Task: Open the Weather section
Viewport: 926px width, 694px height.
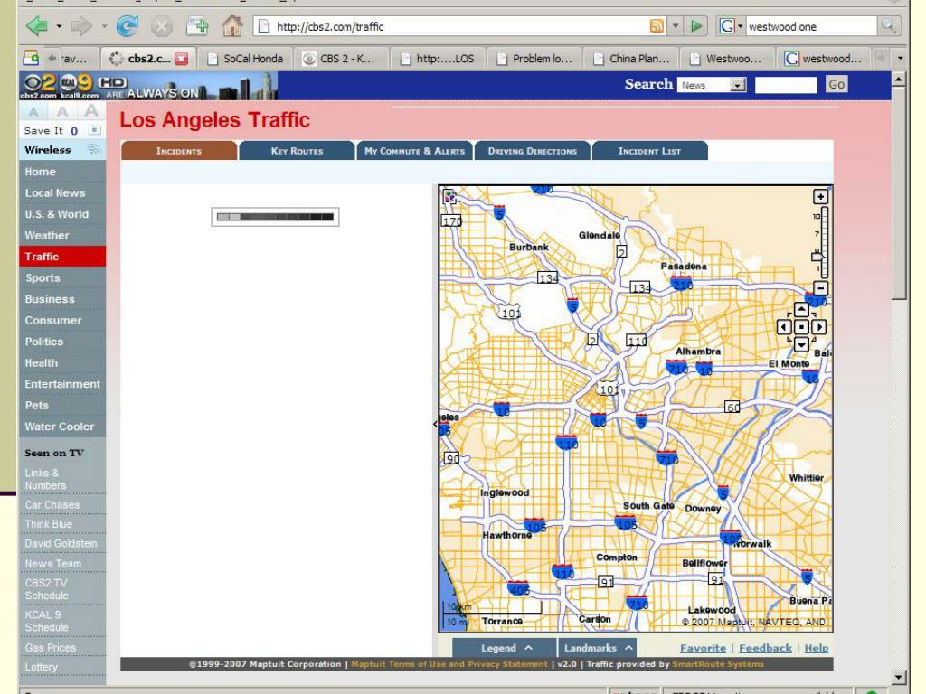Action: (x=62, y=236)
